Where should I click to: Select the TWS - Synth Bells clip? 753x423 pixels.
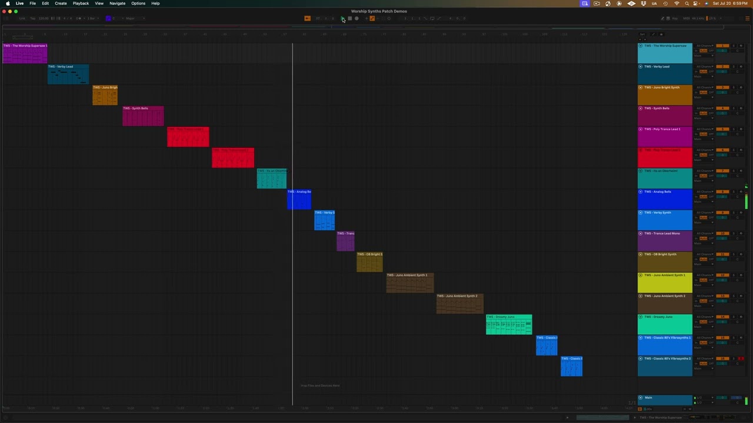[143, 116]
